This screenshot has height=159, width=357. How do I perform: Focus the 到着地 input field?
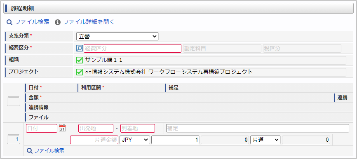point(138,128)
